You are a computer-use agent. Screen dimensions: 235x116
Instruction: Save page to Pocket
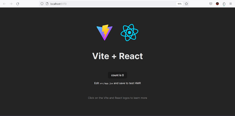[211, 4]
